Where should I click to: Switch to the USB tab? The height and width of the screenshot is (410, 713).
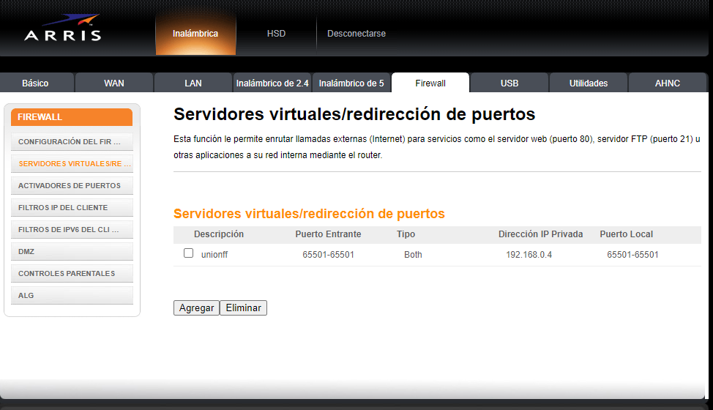(x=509, y=83)
